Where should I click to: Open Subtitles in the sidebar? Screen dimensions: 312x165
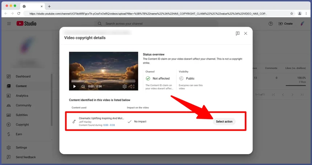point(22,115)
